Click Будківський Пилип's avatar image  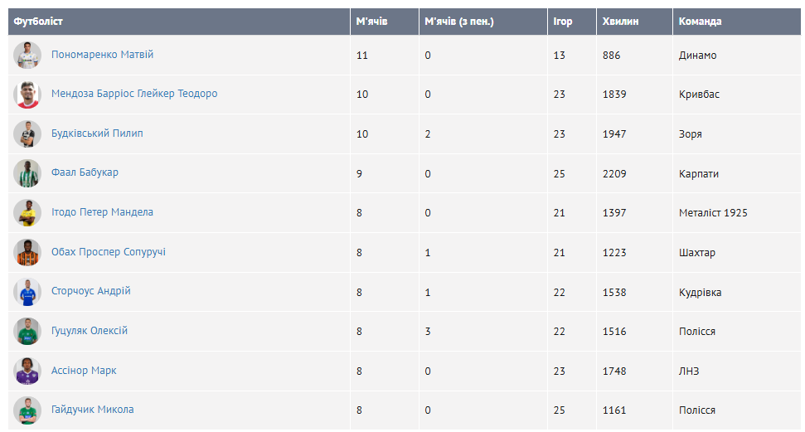click(x=27, y=133)
